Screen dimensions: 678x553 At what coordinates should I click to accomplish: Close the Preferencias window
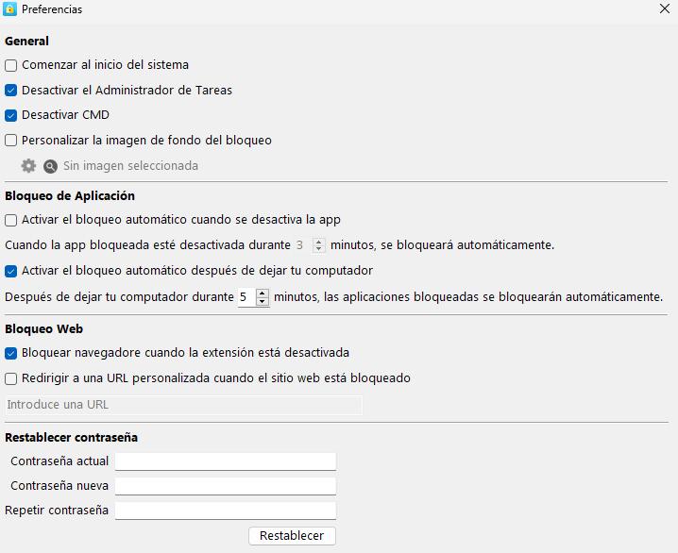pyautogui.click(x=665, y=9)
